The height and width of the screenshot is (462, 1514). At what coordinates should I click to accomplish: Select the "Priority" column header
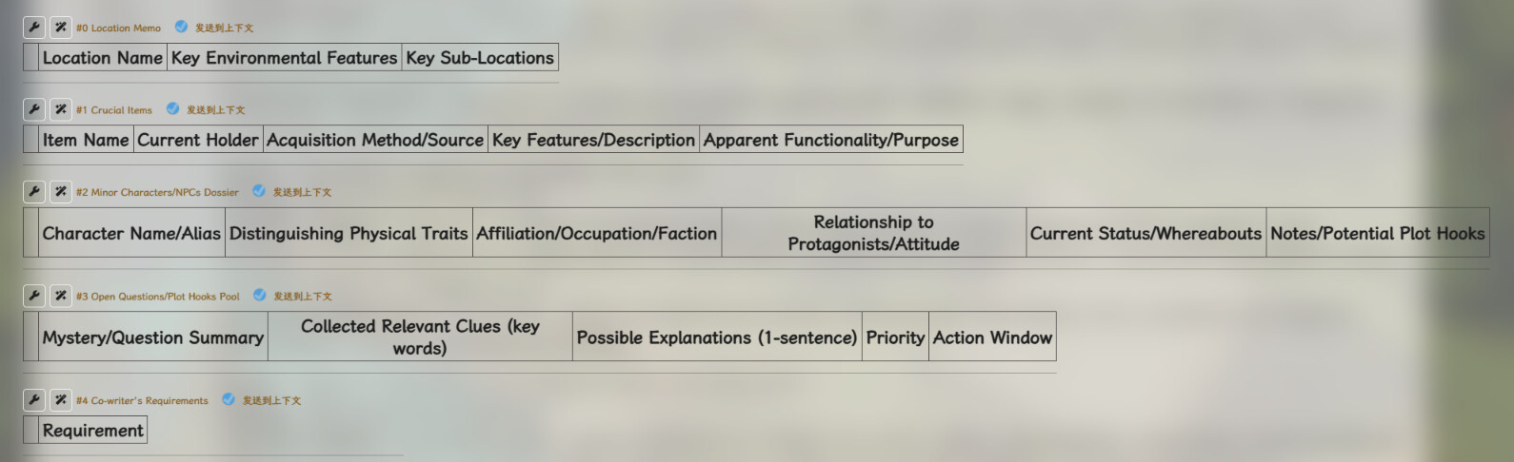click(895, 337)
